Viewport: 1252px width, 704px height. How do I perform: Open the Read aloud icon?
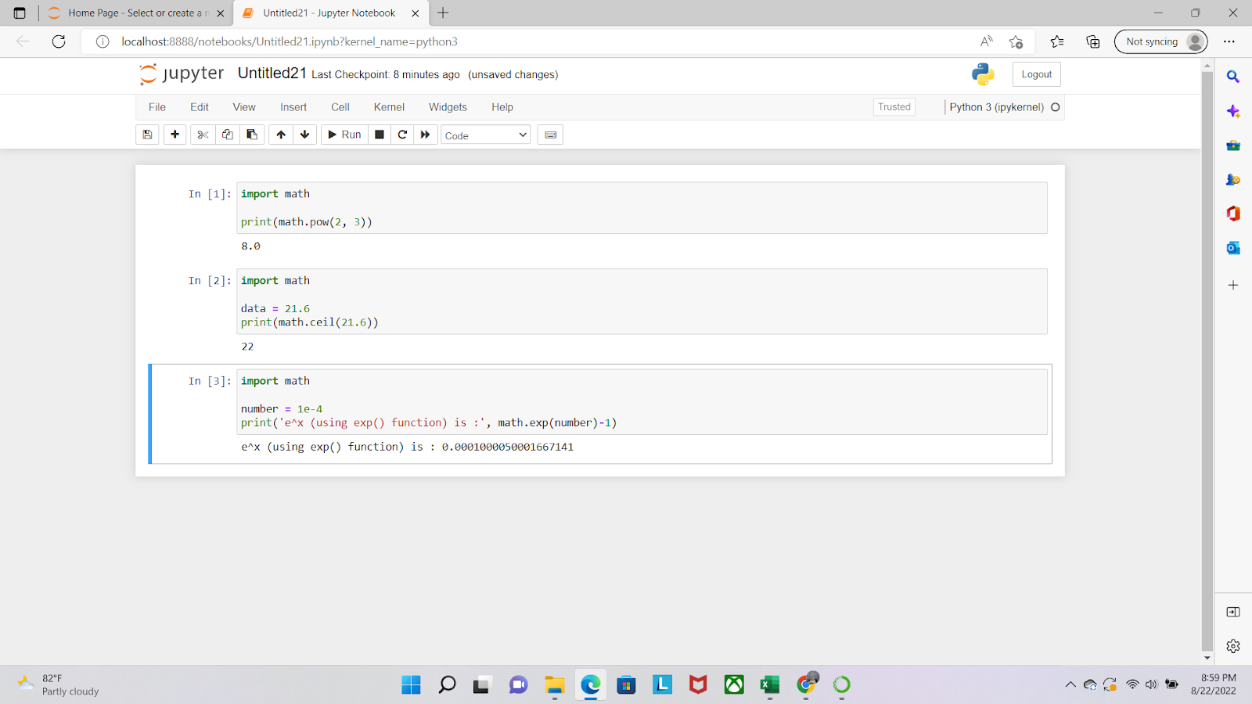pos(986,41)
